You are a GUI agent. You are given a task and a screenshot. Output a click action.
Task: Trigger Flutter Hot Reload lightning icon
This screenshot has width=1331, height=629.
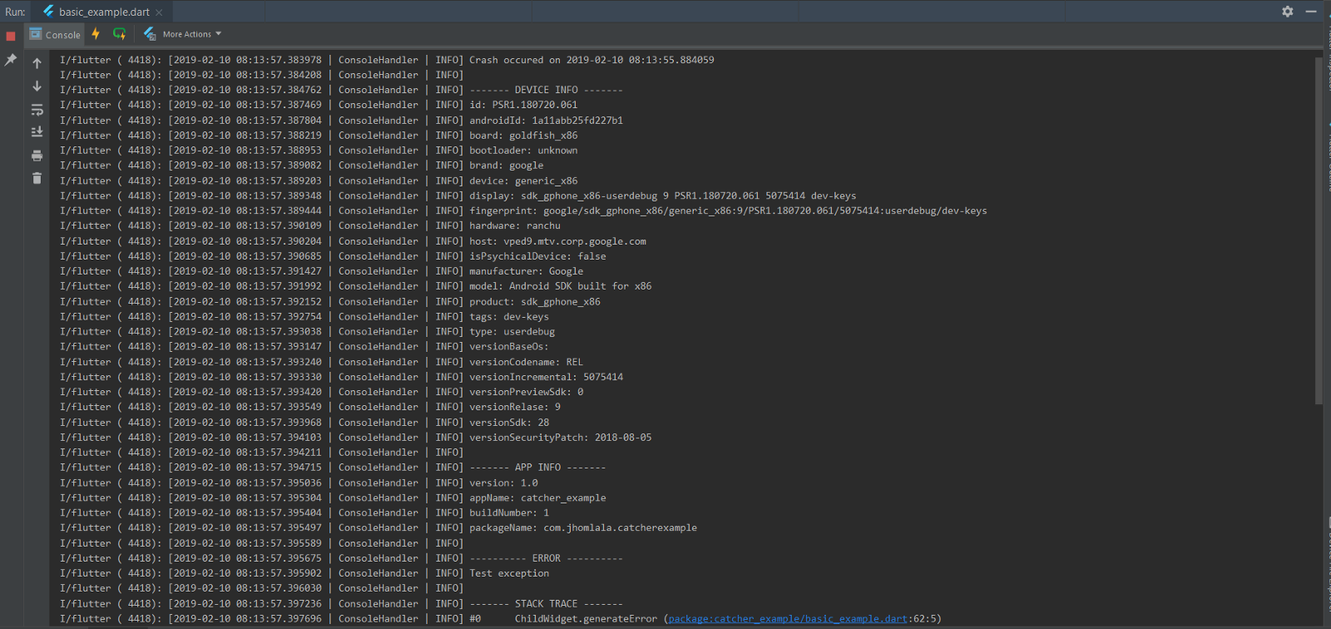(96, 34)
